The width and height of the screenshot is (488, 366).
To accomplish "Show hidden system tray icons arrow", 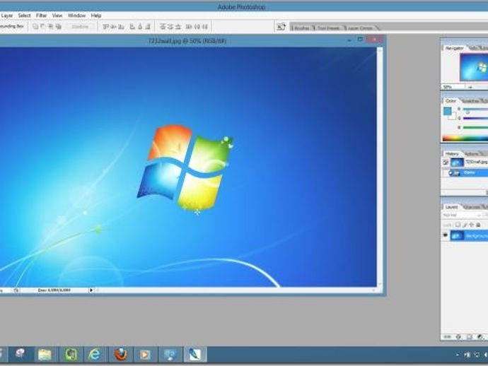I will pyautogui.click(x=457, y=355).
